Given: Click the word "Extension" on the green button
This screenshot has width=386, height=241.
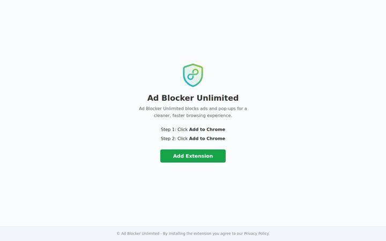Looking at the screenshot, I should pos(199,156).
